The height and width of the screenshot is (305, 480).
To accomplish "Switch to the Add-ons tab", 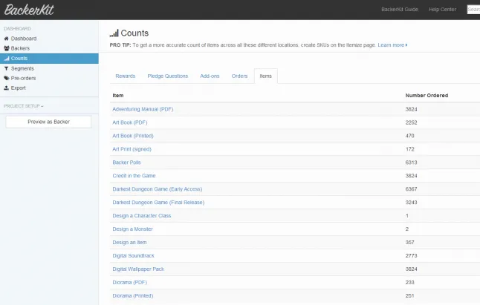I will click(x=210, y=76).
